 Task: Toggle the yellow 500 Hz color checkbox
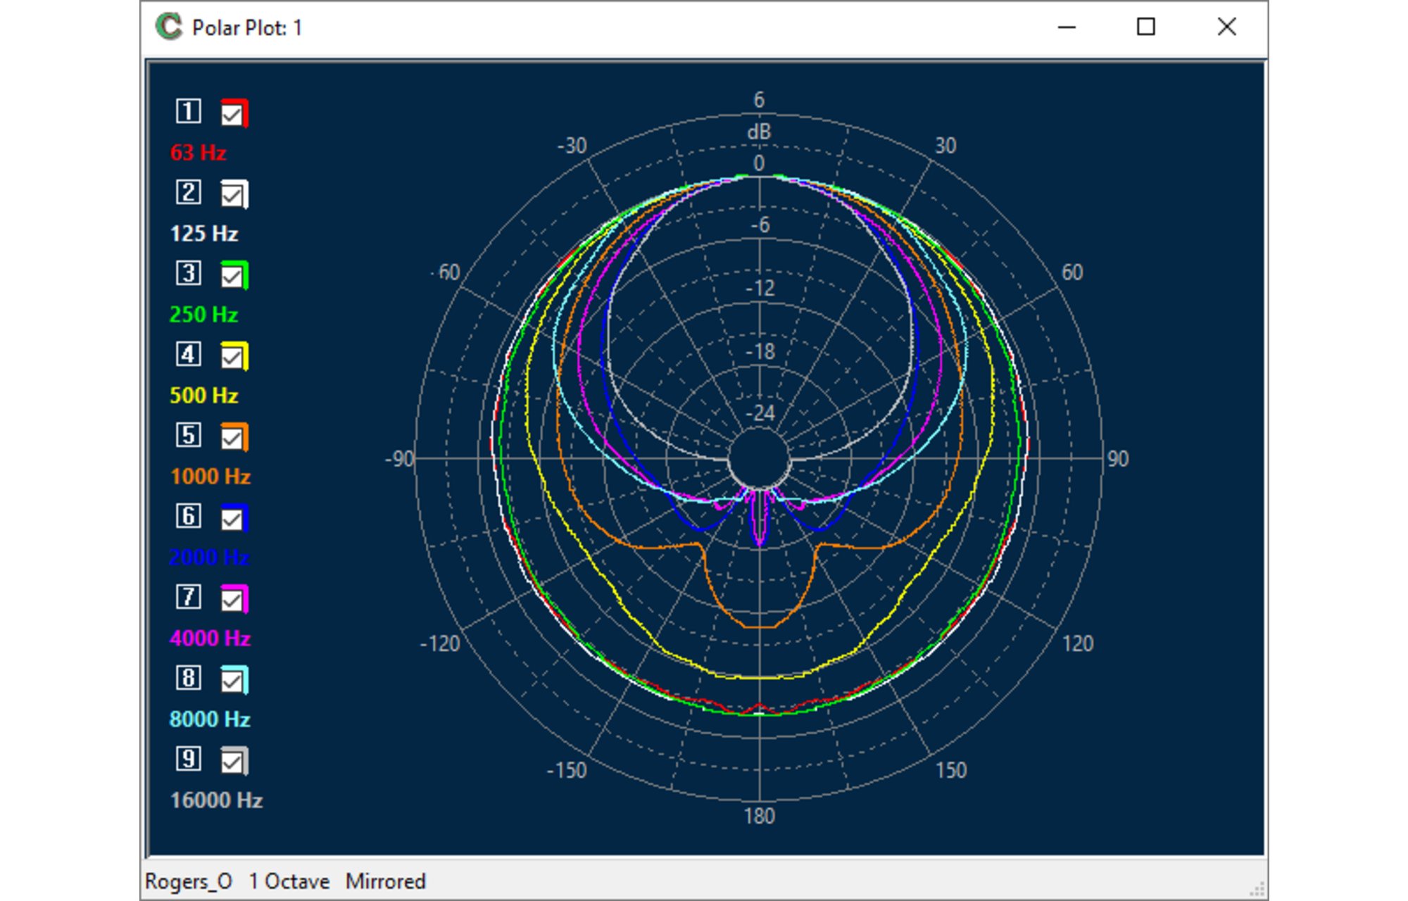[233, 356]
